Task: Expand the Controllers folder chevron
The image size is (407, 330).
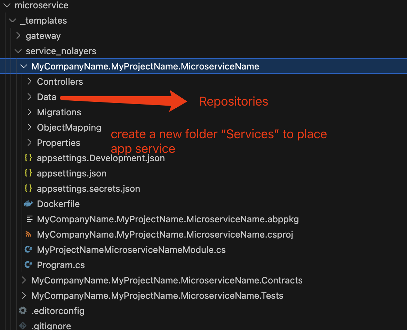Action: tap(30, 82)
